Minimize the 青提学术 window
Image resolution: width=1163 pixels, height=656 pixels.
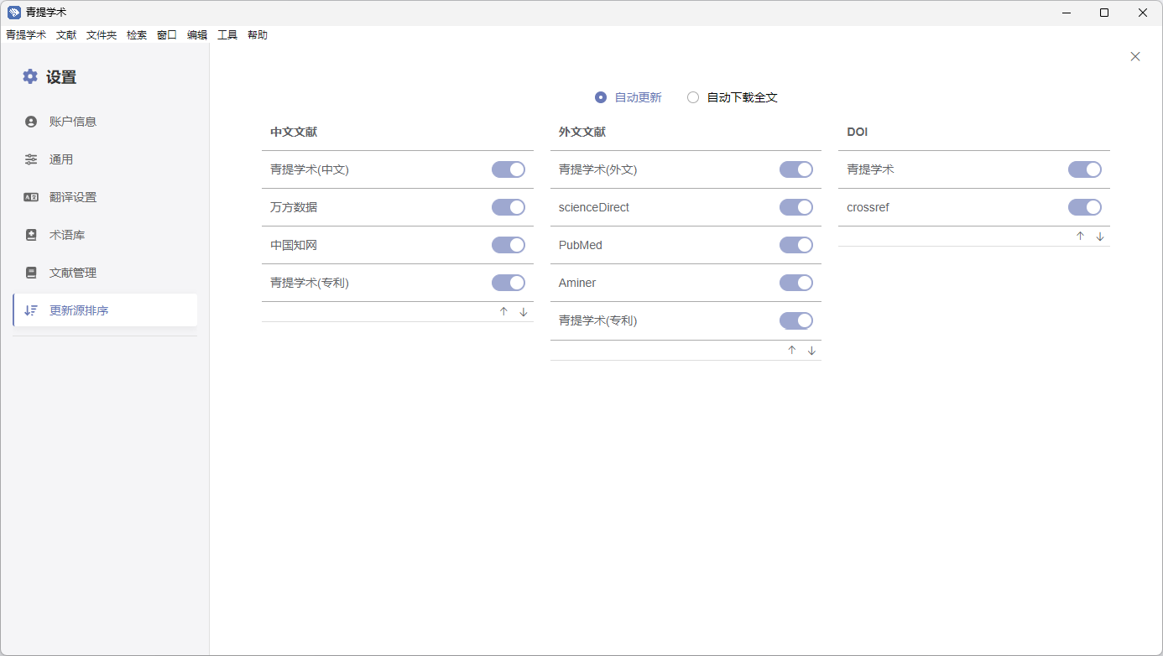coord(1067,13)
